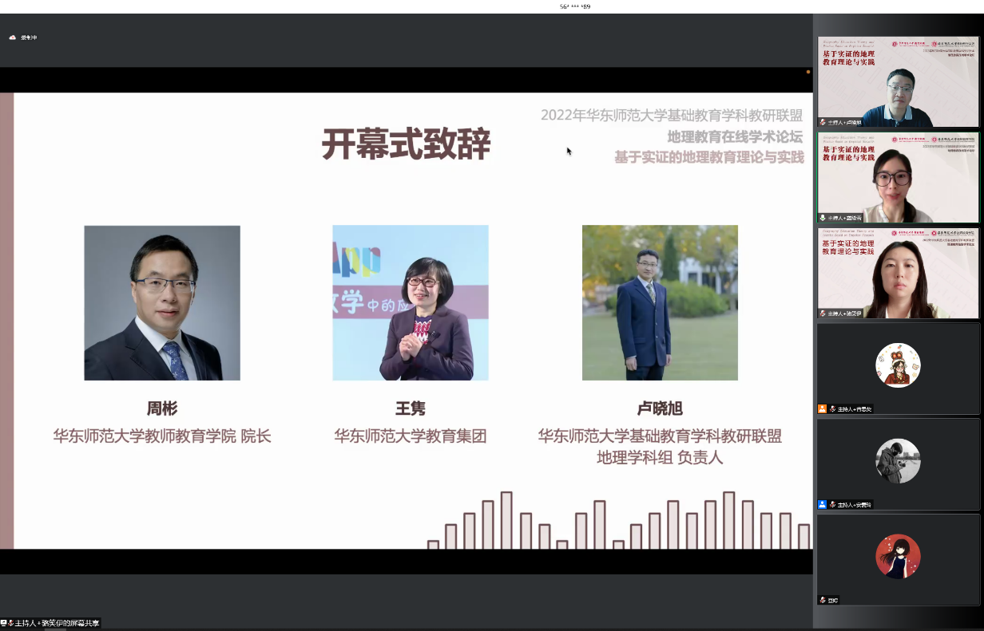Select the video tile of the man in the dark polo
The width and height of the screenshot is (984, 631).
[899, 81]
